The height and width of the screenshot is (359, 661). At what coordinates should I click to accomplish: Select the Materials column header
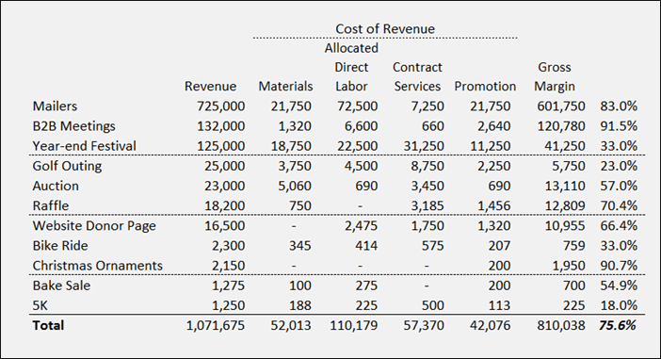pyautogui.click(x=285, y=86)
